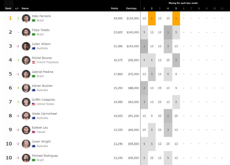The height and width of the screenshot is (165, 230).
Task: Click Adrian Buchan's surfer avatar
Action: pos(26,88)
